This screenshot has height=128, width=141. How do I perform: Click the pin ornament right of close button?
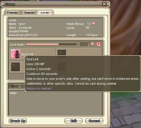pos(109,4)
